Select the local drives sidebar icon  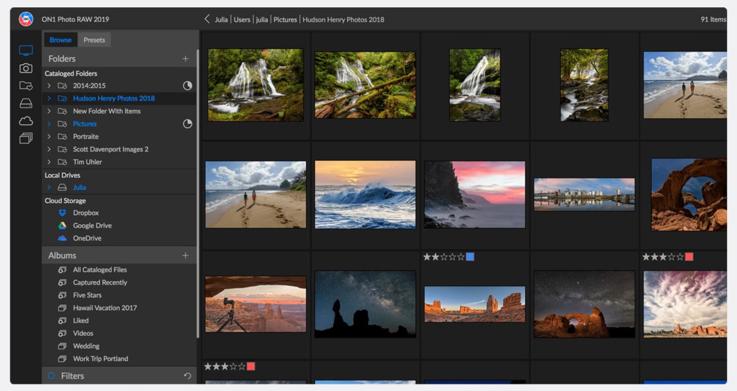(x=26, y=103)
